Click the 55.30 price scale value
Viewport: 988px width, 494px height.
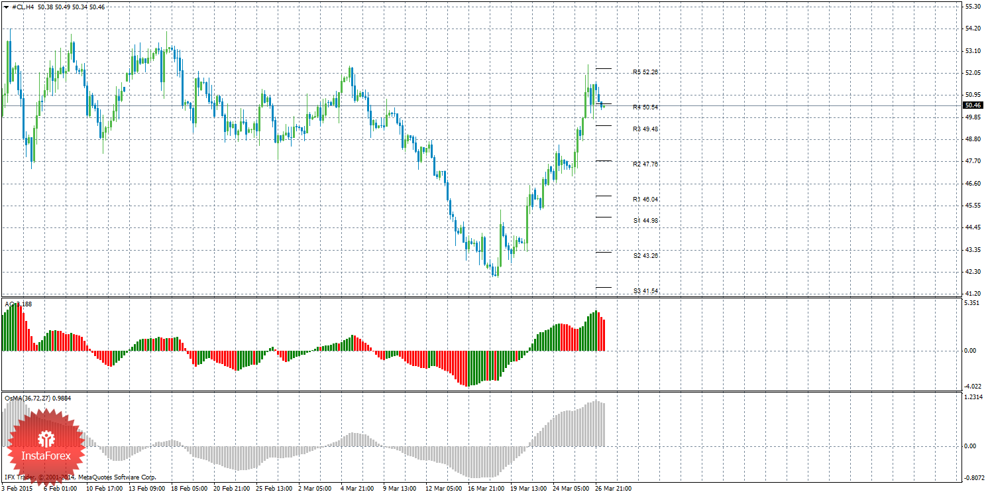click(973, 6)
